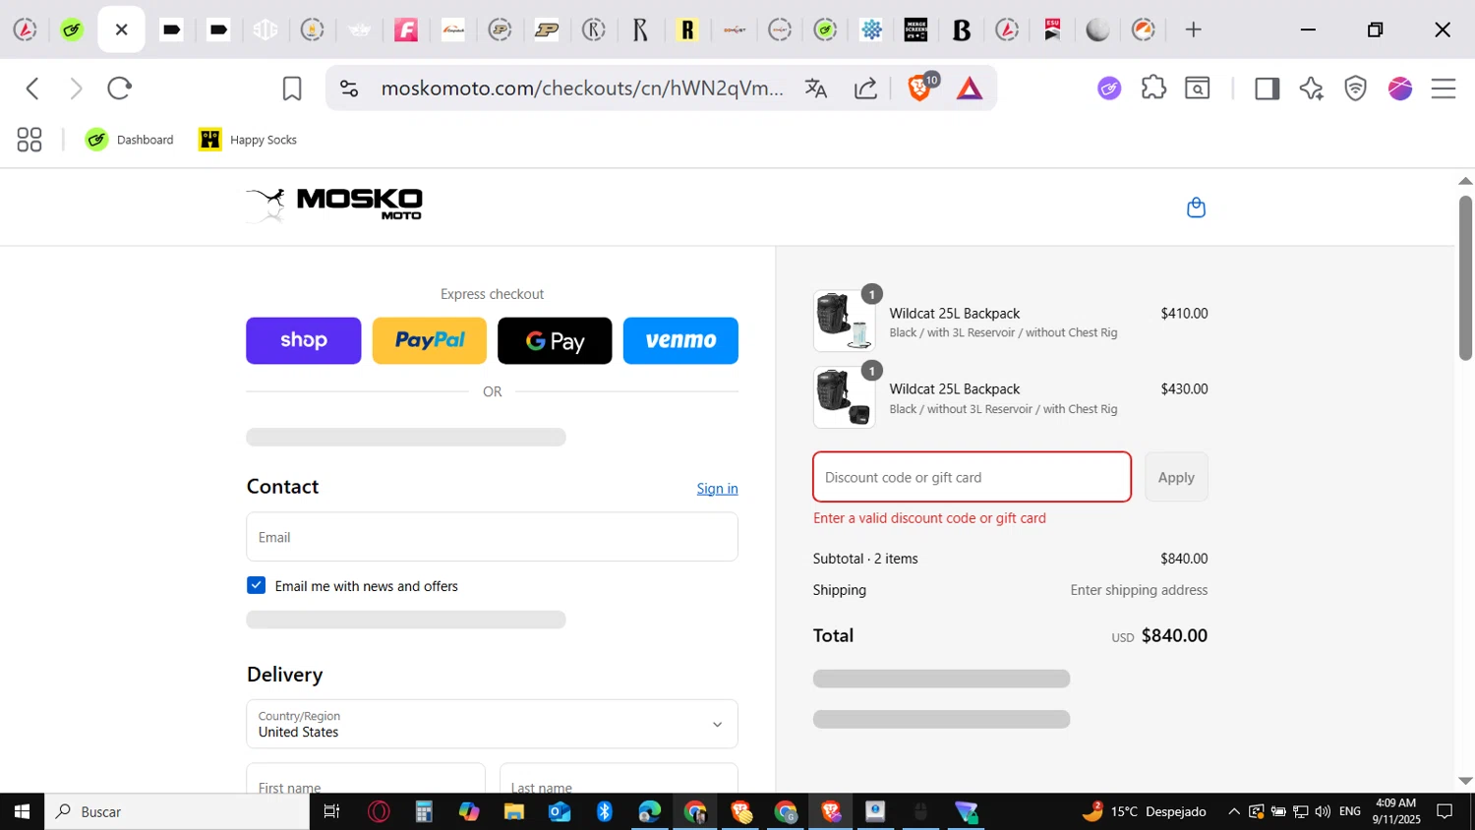Pay with PayPal button
1475x830 pixels.
point(429,340)
